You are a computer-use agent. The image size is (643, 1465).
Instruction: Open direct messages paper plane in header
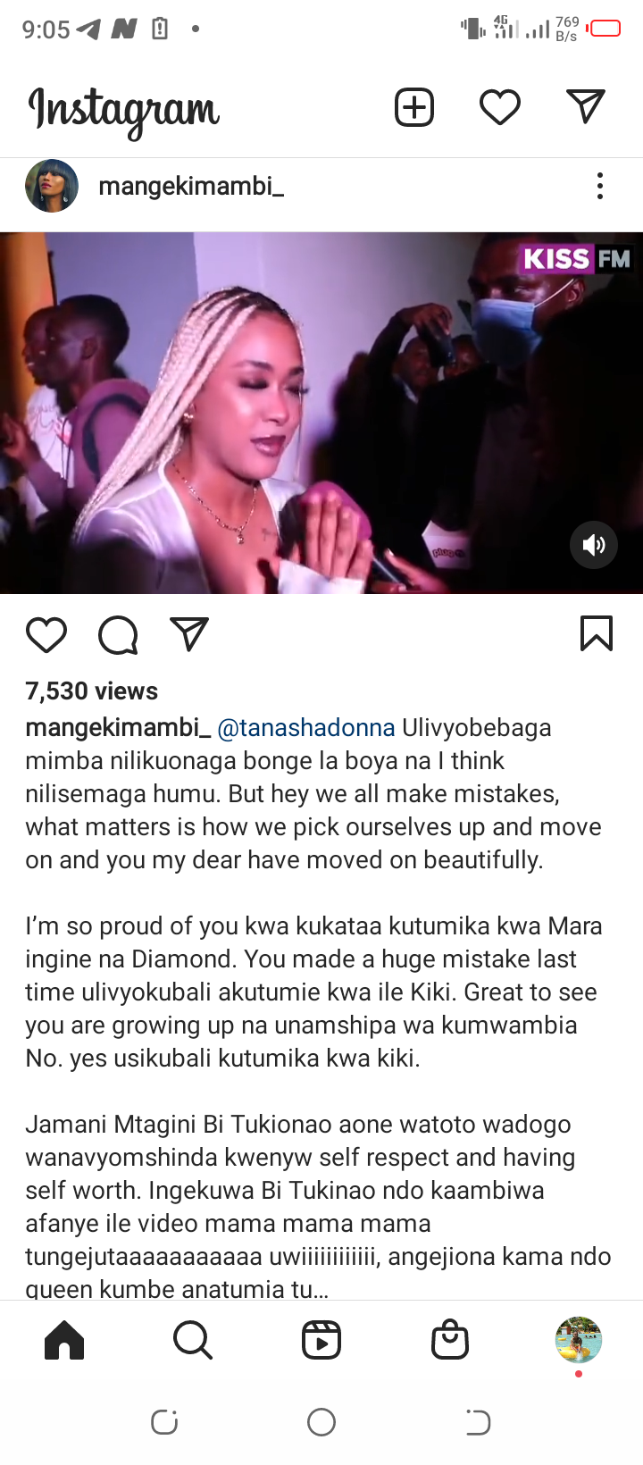point(586,106)
